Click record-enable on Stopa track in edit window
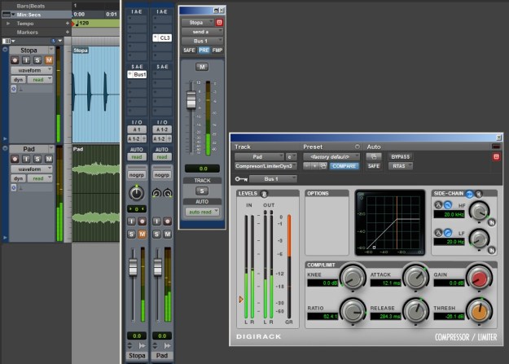 click(x=15, y=60)
